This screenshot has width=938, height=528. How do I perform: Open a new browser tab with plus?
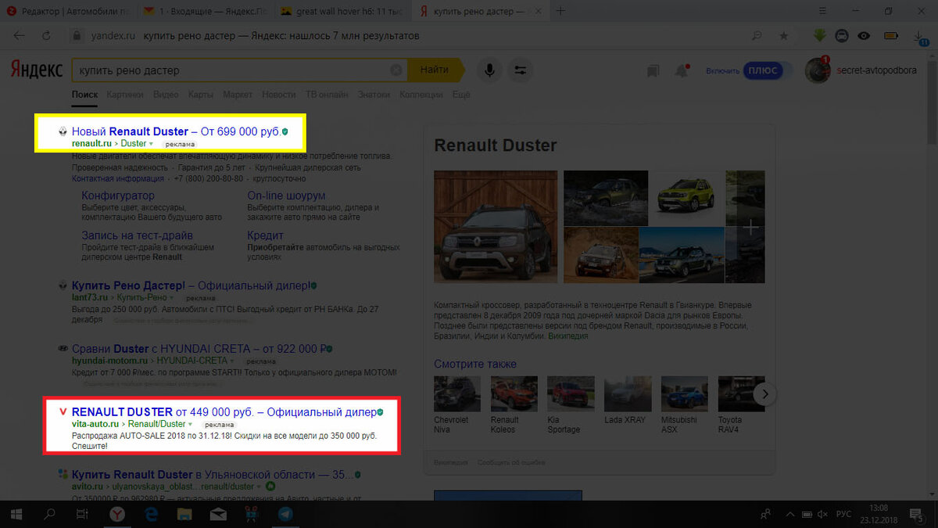560,11
